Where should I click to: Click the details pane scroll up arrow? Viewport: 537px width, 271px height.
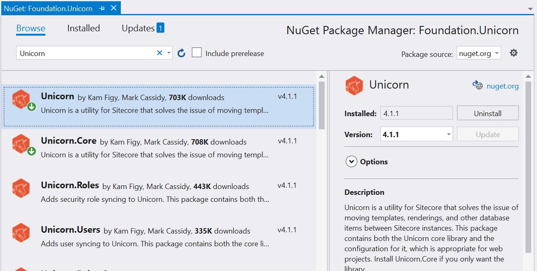pyautogui.click(x=528, y=76)
